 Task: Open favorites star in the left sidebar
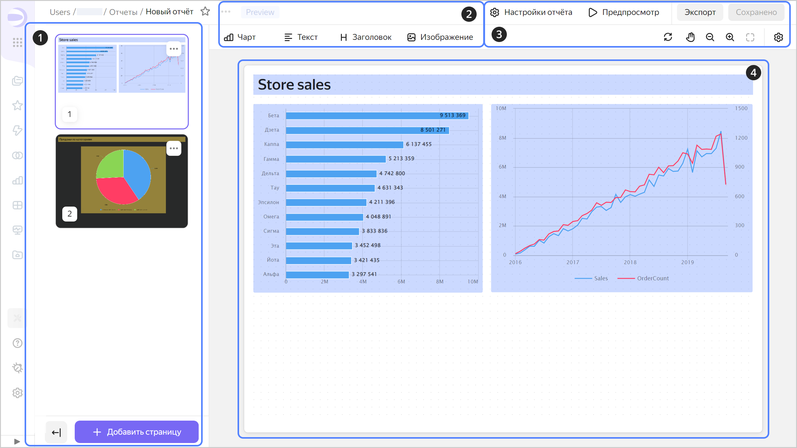click(x=17, y=106)
